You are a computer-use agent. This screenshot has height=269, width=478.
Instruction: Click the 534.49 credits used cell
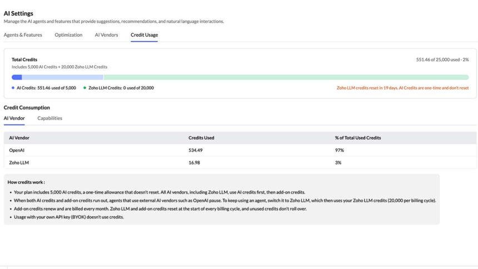click(x=196, y=150)
